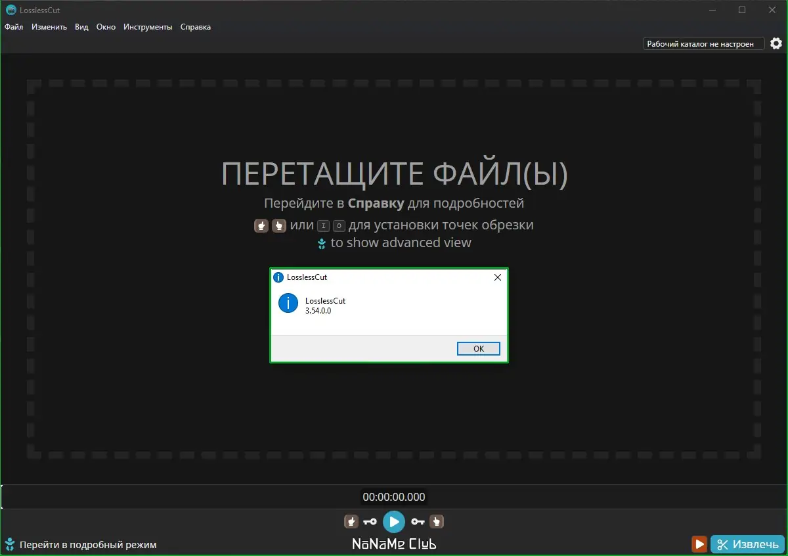Set cut start point with left hand icon
The image size is (788, 556).
(x=351, y=521)
